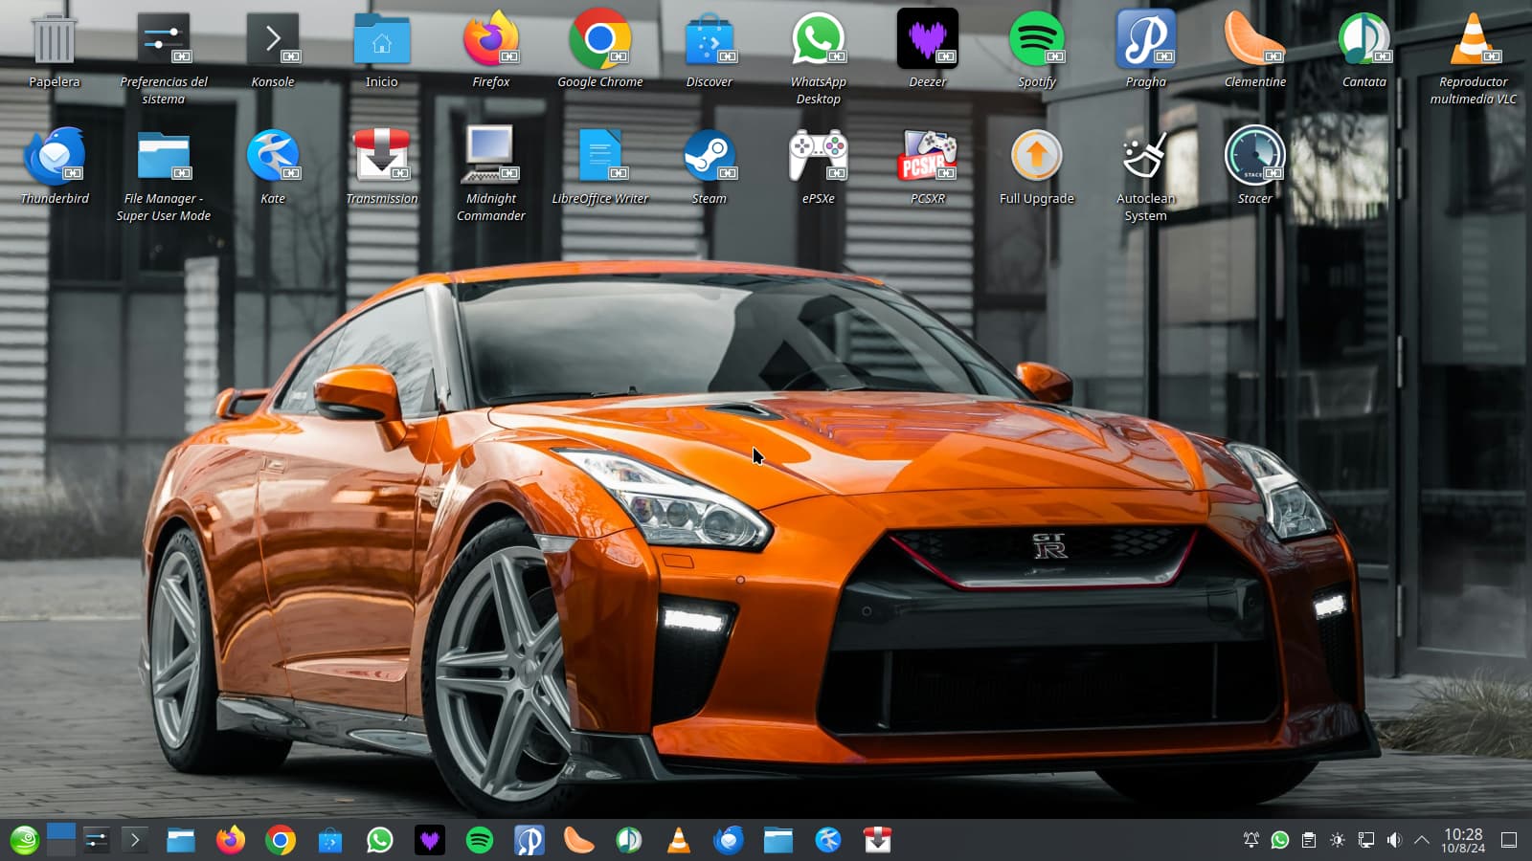The image size is (1532, 861).
Task: Open the Pragha desktop icon
Action: [1145, 40]
